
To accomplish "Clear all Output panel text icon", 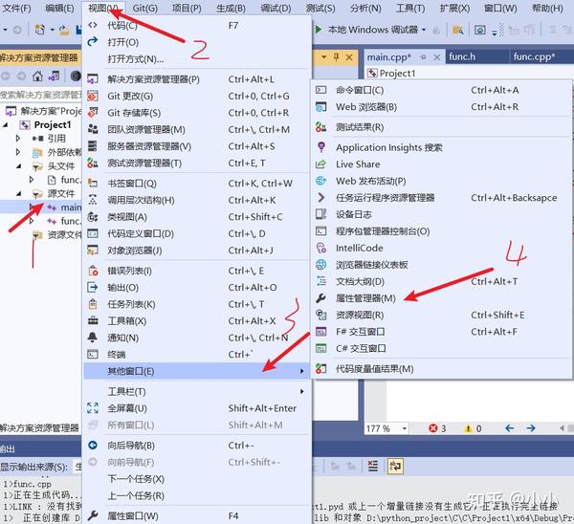I will [x=373, y=466].
